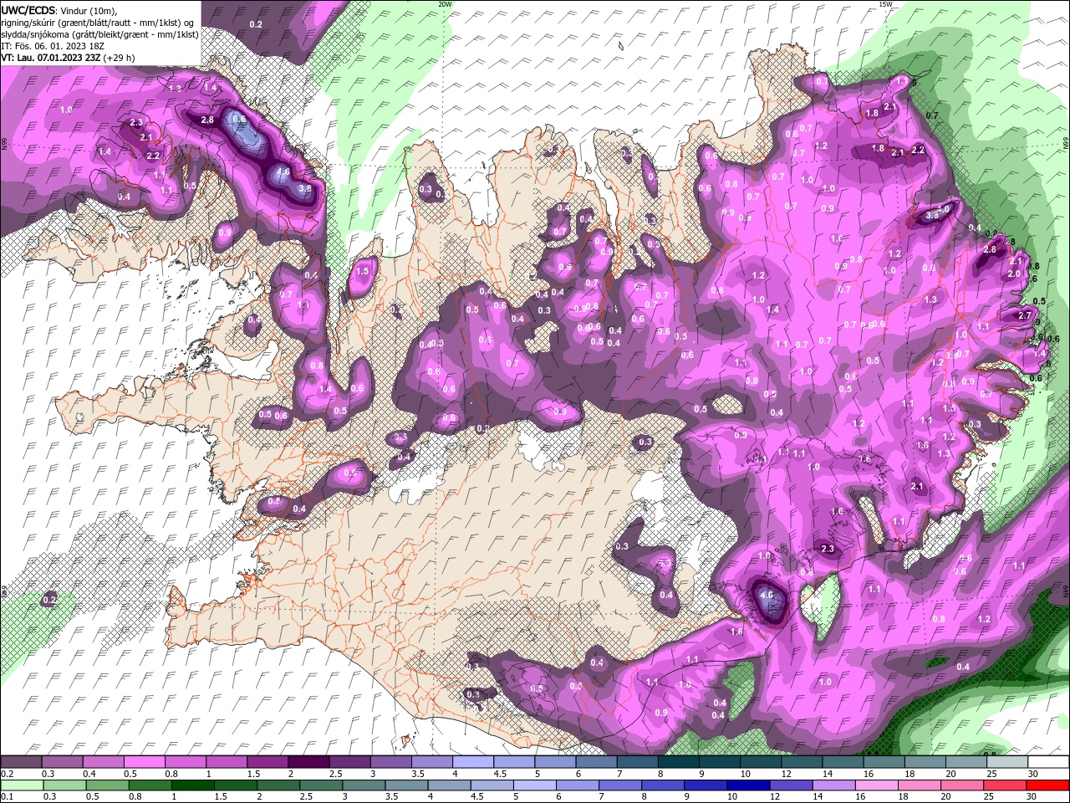Click the bottom-row legend swatch labelled 7

(620, 785)
